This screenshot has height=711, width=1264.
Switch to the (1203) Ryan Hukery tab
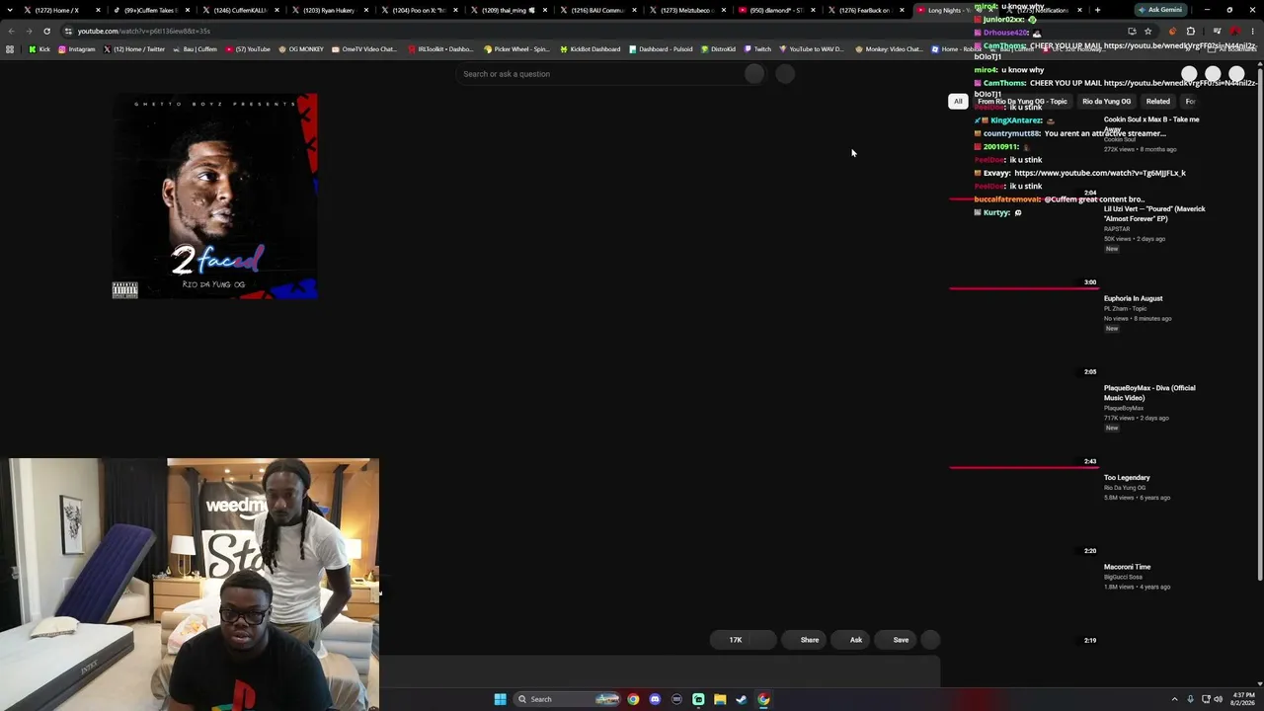point(329,10)
